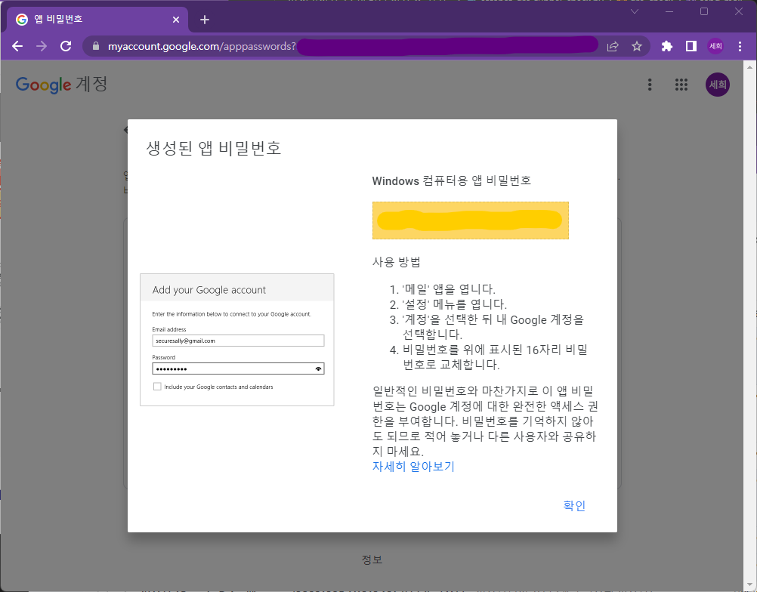Minimize the Chrome window
Screen dimensions: 757x592
[669, 11]
